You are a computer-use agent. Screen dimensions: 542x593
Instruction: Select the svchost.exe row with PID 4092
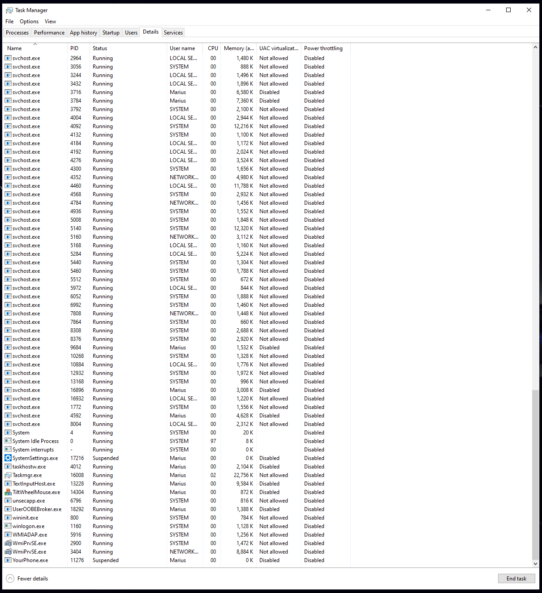coord(177,126)
